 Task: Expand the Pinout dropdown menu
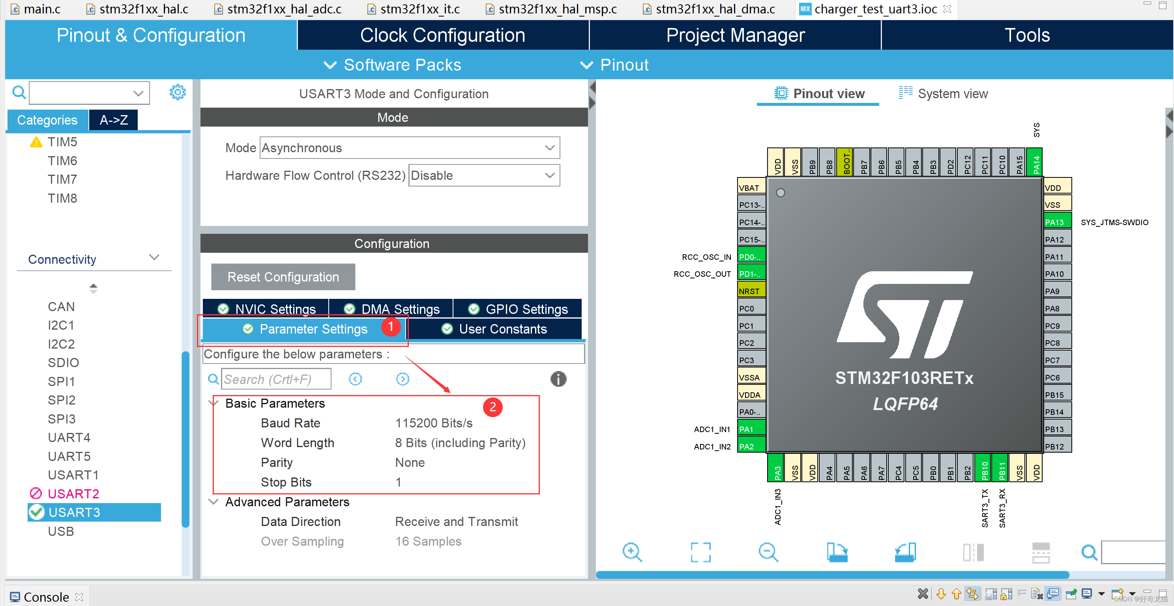[x=614, y=65]
